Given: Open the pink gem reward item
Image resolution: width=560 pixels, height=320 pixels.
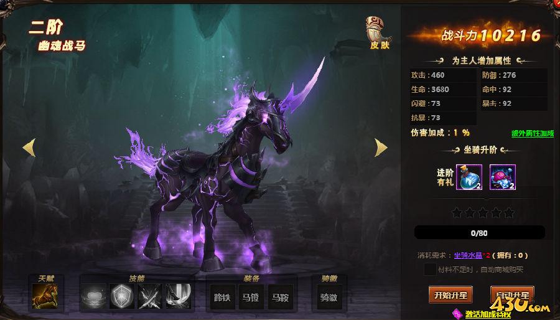Looking at the screenshot, I should coord(503,177).
